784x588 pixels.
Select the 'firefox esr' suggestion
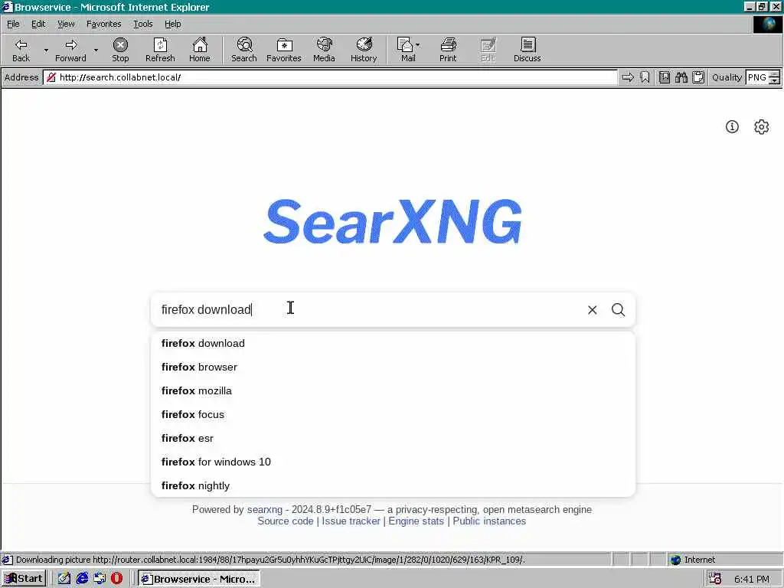point(393,438)
